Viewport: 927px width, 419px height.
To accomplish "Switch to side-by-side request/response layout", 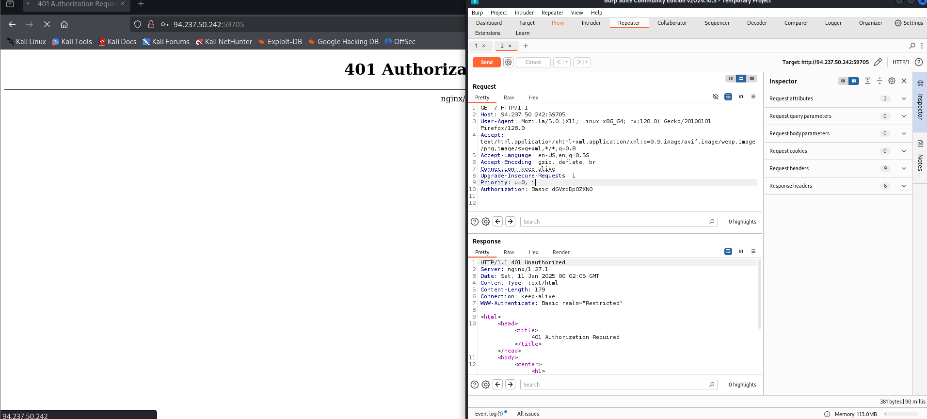I will point(730,79).
